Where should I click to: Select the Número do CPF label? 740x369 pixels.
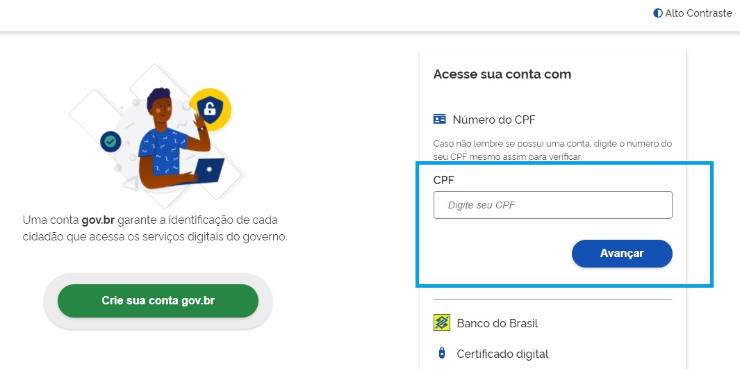pos(494,120)
